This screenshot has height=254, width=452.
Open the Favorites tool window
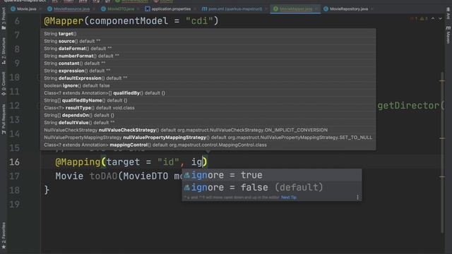point(4,236)
